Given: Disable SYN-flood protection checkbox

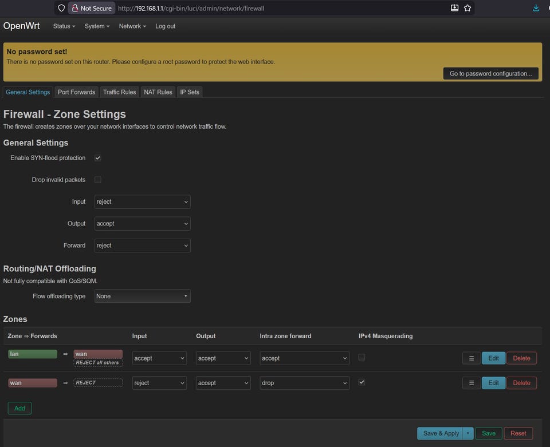Looking at the screenshot, I should (98, 158).
